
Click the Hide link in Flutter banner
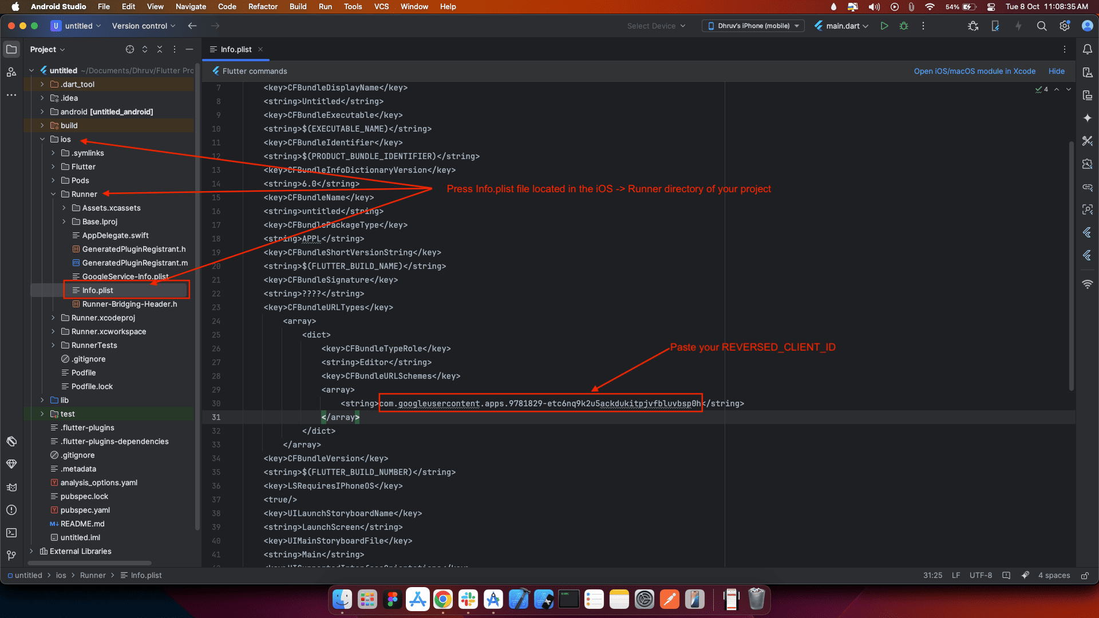(1056, 71)
